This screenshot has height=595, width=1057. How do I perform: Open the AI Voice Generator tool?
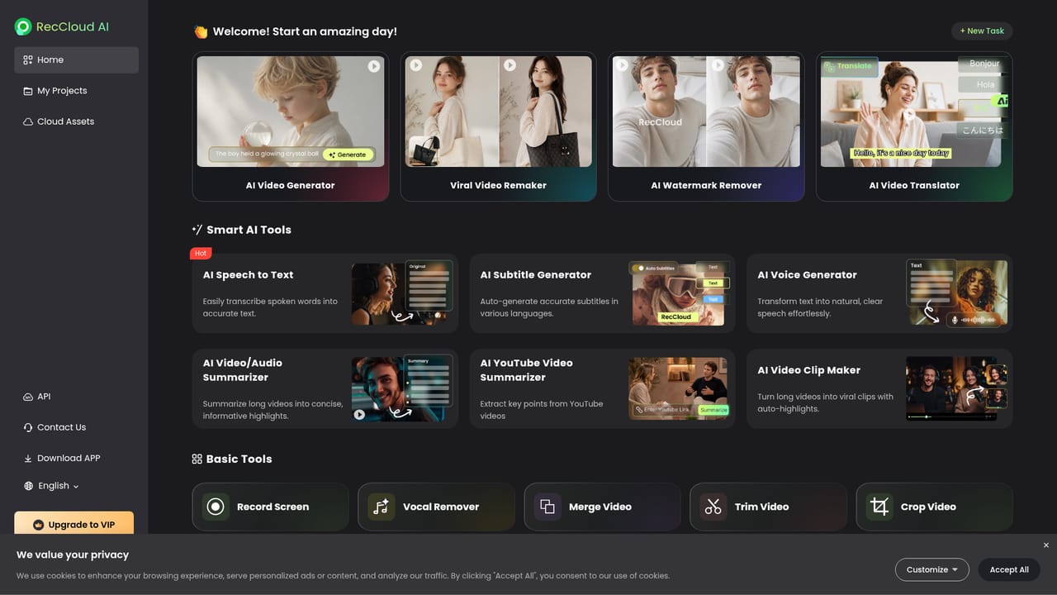coord(879,293)
